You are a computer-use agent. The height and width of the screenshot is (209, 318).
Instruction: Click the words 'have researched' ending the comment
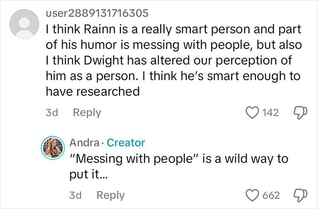click(x=93, y=91)
